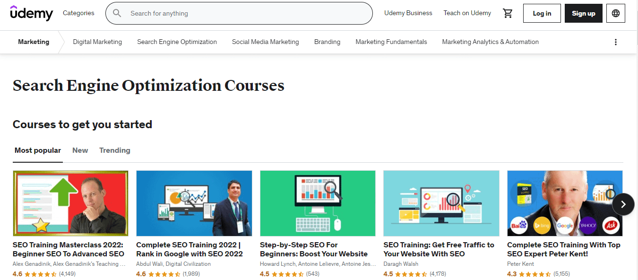The width and height of the screenshot is (638, 280).
Task: Advance the course carousel with right arrow
Action: [623, 204]
